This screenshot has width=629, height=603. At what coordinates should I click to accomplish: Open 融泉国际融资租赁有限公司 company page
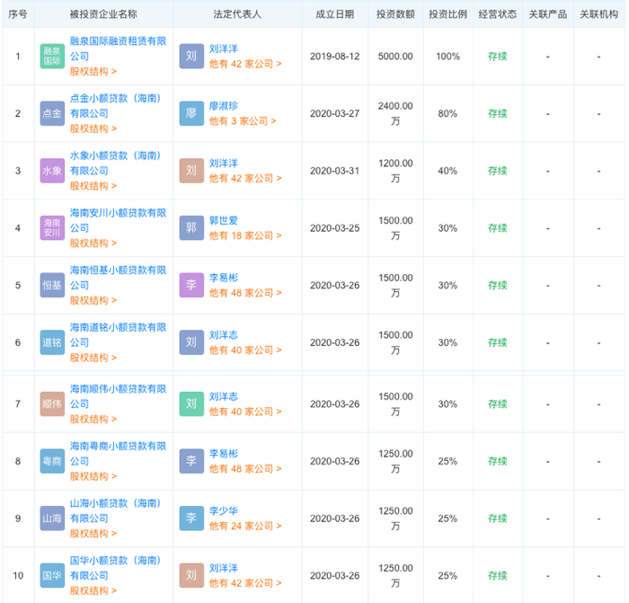(x=118, y=49)
